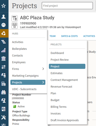Open the person presentation sidebar icon
Screen dimensions: 96x126
[x=4, y=100]
